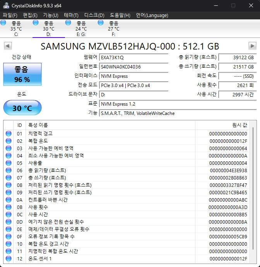Image resolution: width=260 pixels, height=267 pixels.
Task: Click the status orb for attribute 0F
Action: (9, 236)
